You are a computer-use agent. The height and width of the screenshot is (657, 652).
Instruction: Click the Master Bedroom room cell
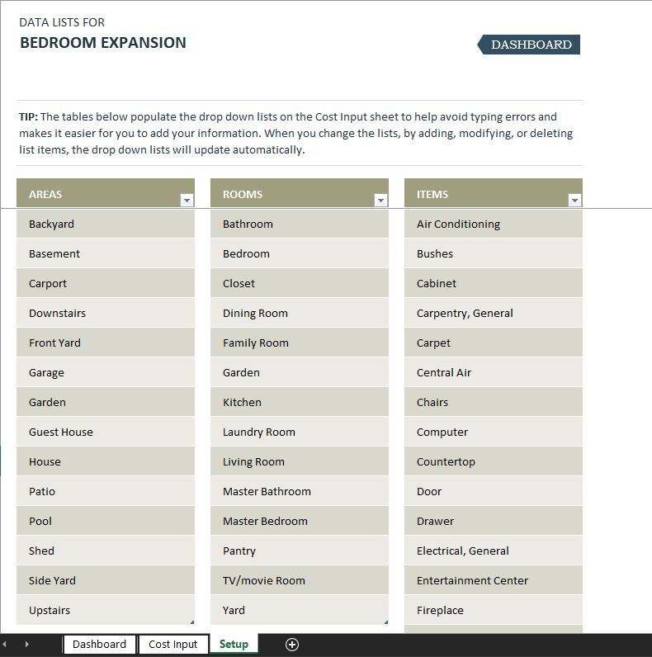(299, 521)
